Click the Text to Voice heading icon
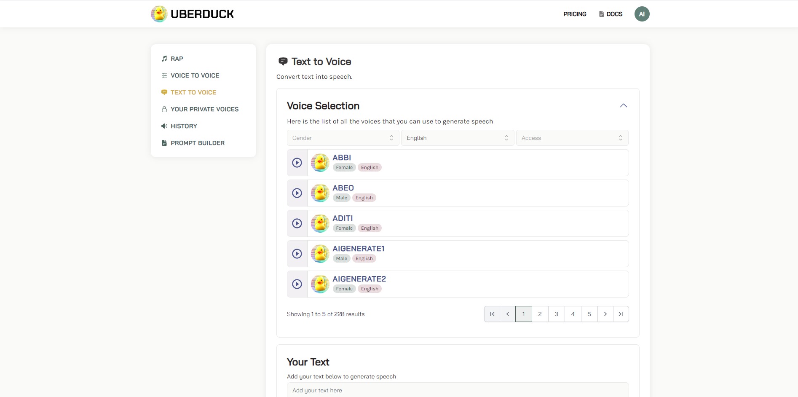 283,62
